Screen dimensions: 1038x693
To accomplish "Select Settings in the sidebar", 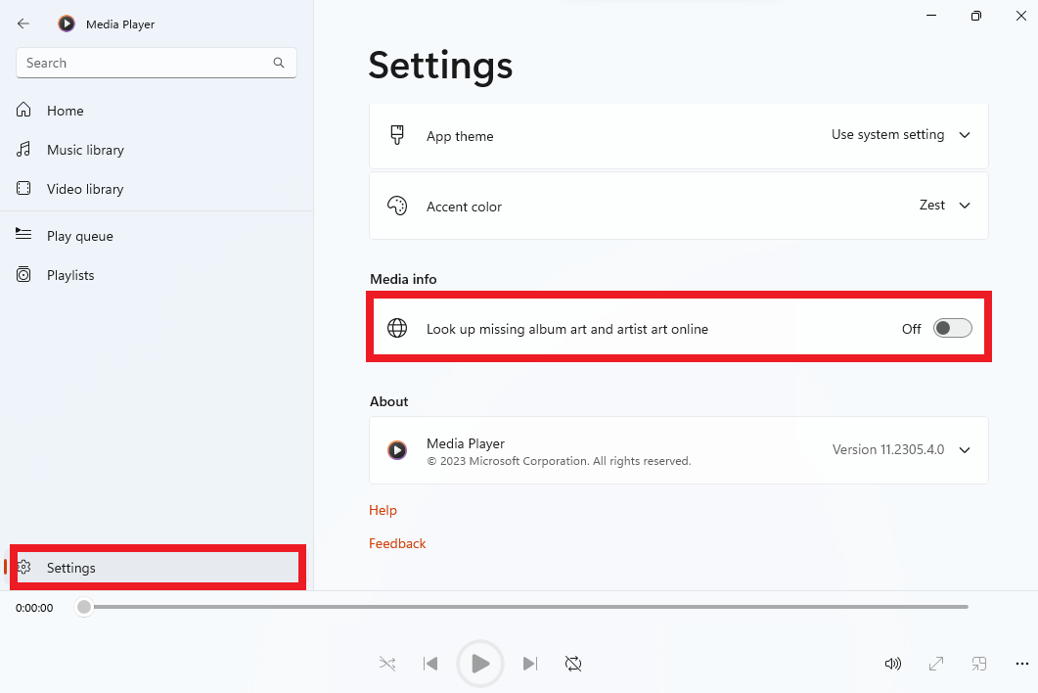I will [157, 568].
